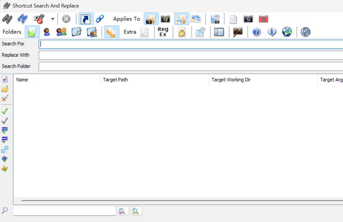Click the golden padlock icon
The height and width of the screenshot is (222, 343).
(x=182, y=32)
